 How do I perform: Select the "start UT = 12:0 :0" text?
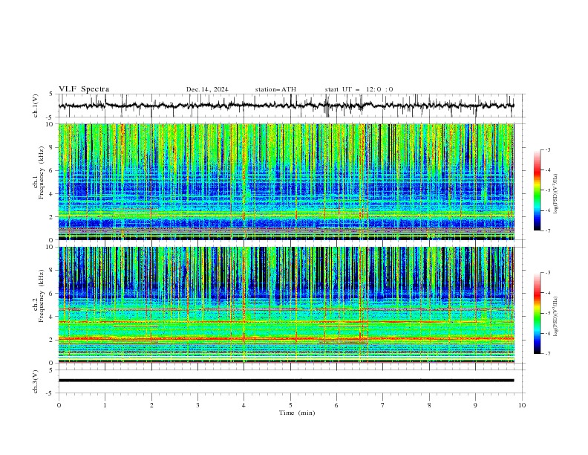[x=359, y=89]
